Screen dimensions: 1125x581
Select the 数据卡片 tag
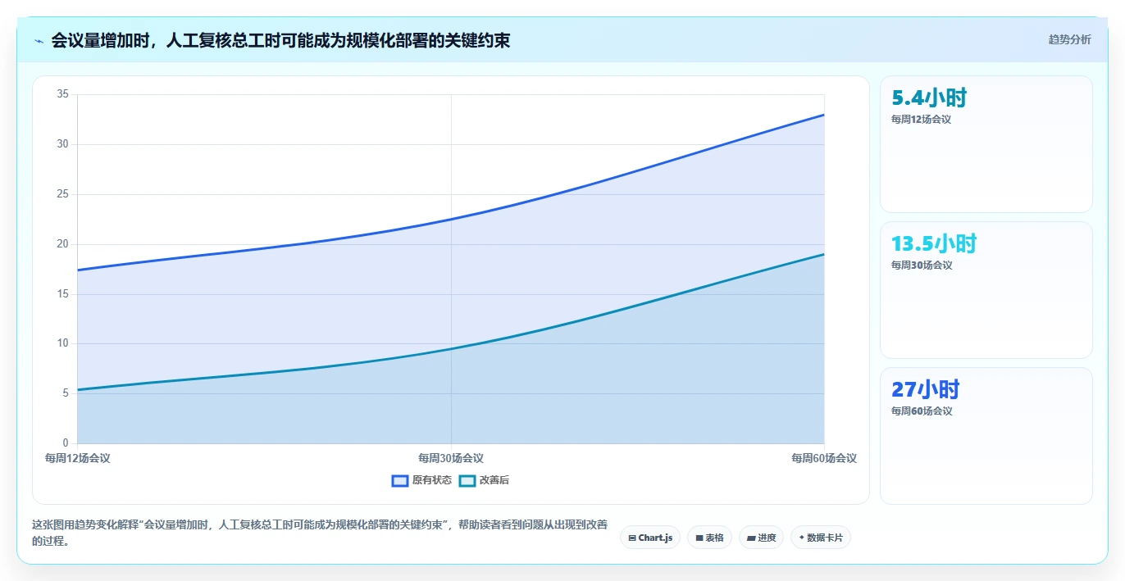pos(821,538)
